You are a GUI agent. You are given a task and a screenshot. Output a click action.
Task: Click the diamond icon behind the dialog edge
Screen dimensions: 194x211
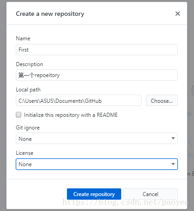coord(189,114)
